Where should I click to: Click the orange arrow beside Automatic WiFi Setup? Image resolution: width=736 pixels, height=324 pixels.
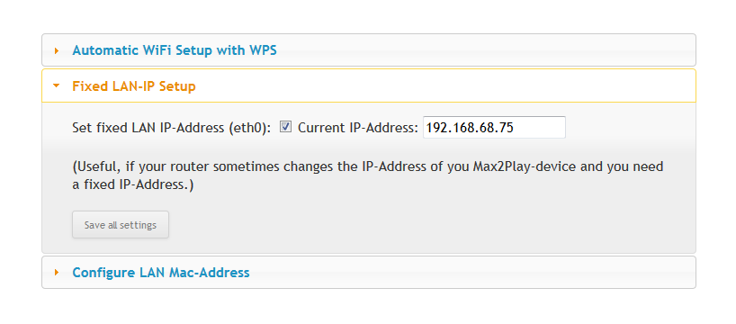tap(57, 50)
